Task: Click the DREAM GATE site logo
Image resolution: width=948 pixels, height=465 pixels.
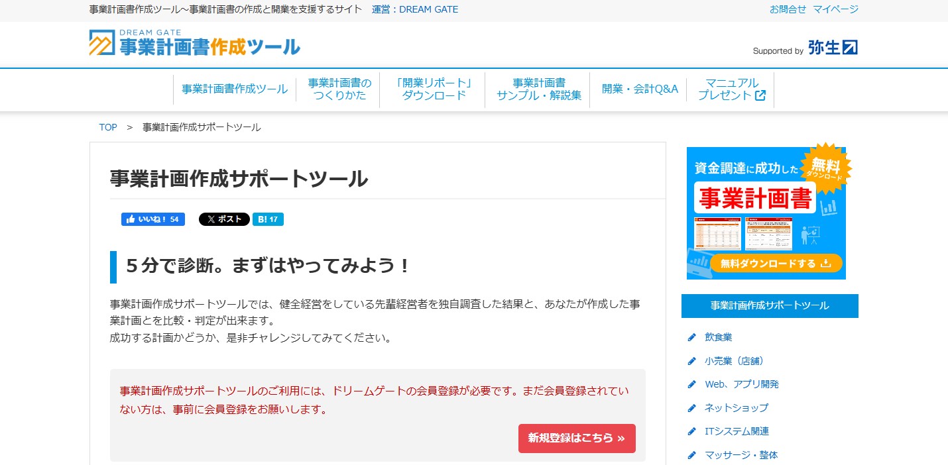Action: (194, 43)
